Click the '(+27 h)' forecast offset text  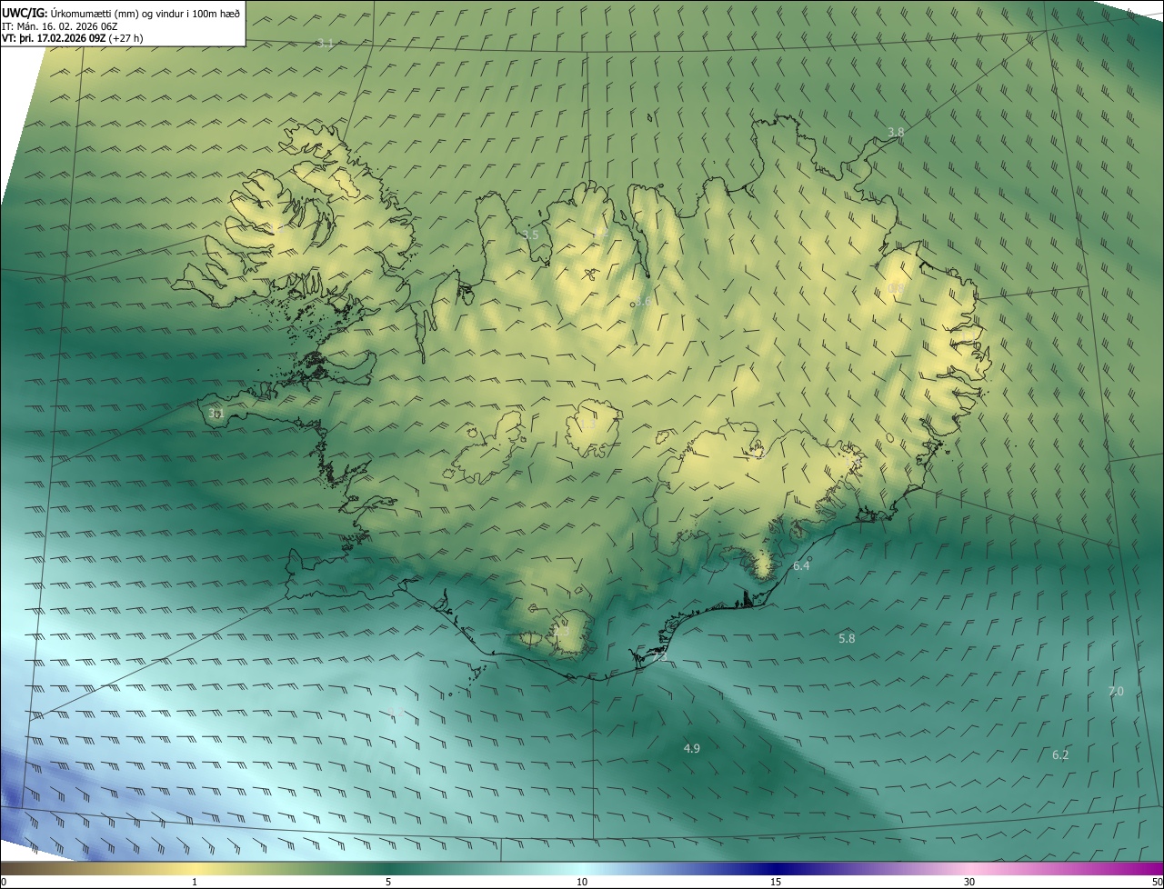click(125, 38)
